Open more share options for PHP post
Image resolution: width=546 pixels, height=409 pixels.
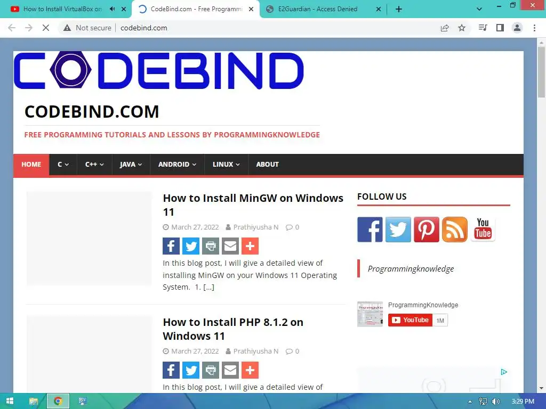click(250, 370)
